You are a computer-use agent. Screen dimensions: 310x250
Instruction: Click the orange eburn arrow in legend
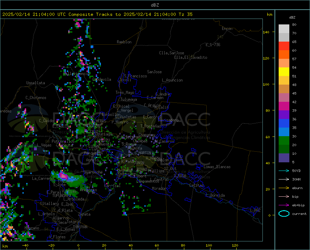click(284, 188)
